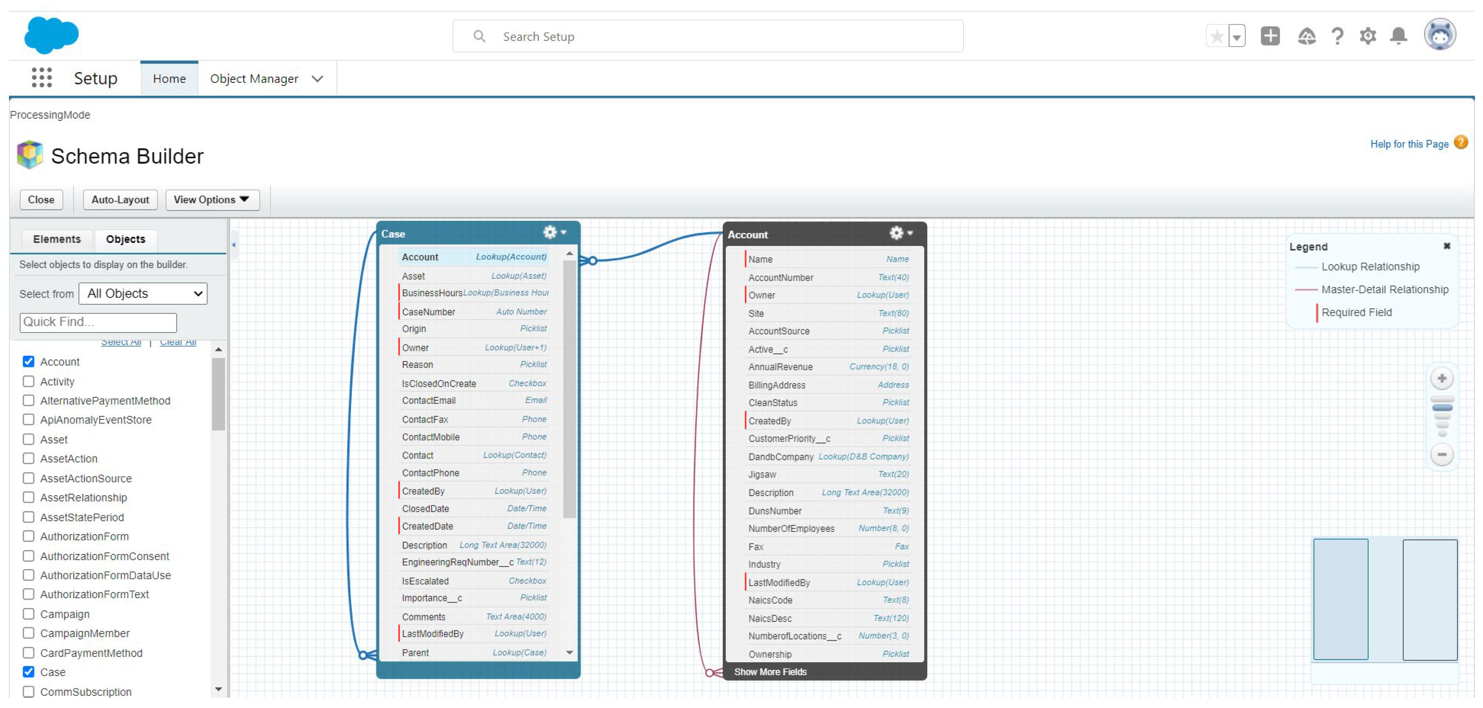Click the global actions plus icon

pyautogui.click(x=1269, y=36)
